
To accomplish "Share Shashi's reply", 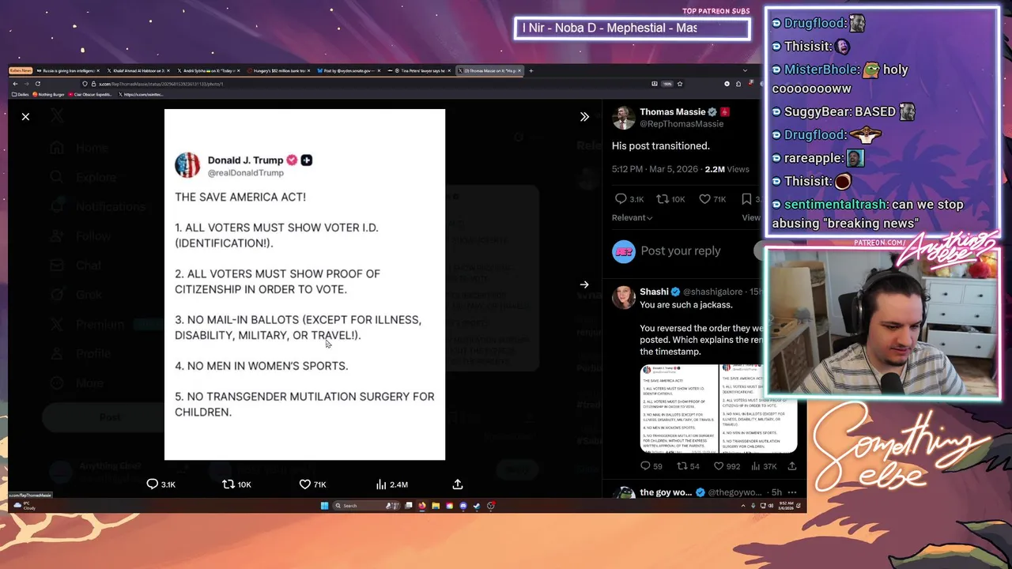I will pyautogui.click(x=791, y=466).
